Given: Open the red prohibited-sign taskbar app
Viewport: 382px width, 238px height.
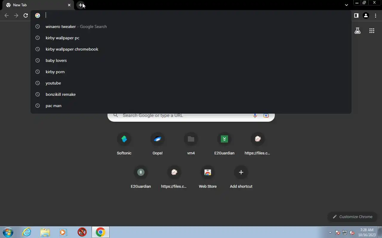Looking at the screenshot, I should tap(82, 232).
